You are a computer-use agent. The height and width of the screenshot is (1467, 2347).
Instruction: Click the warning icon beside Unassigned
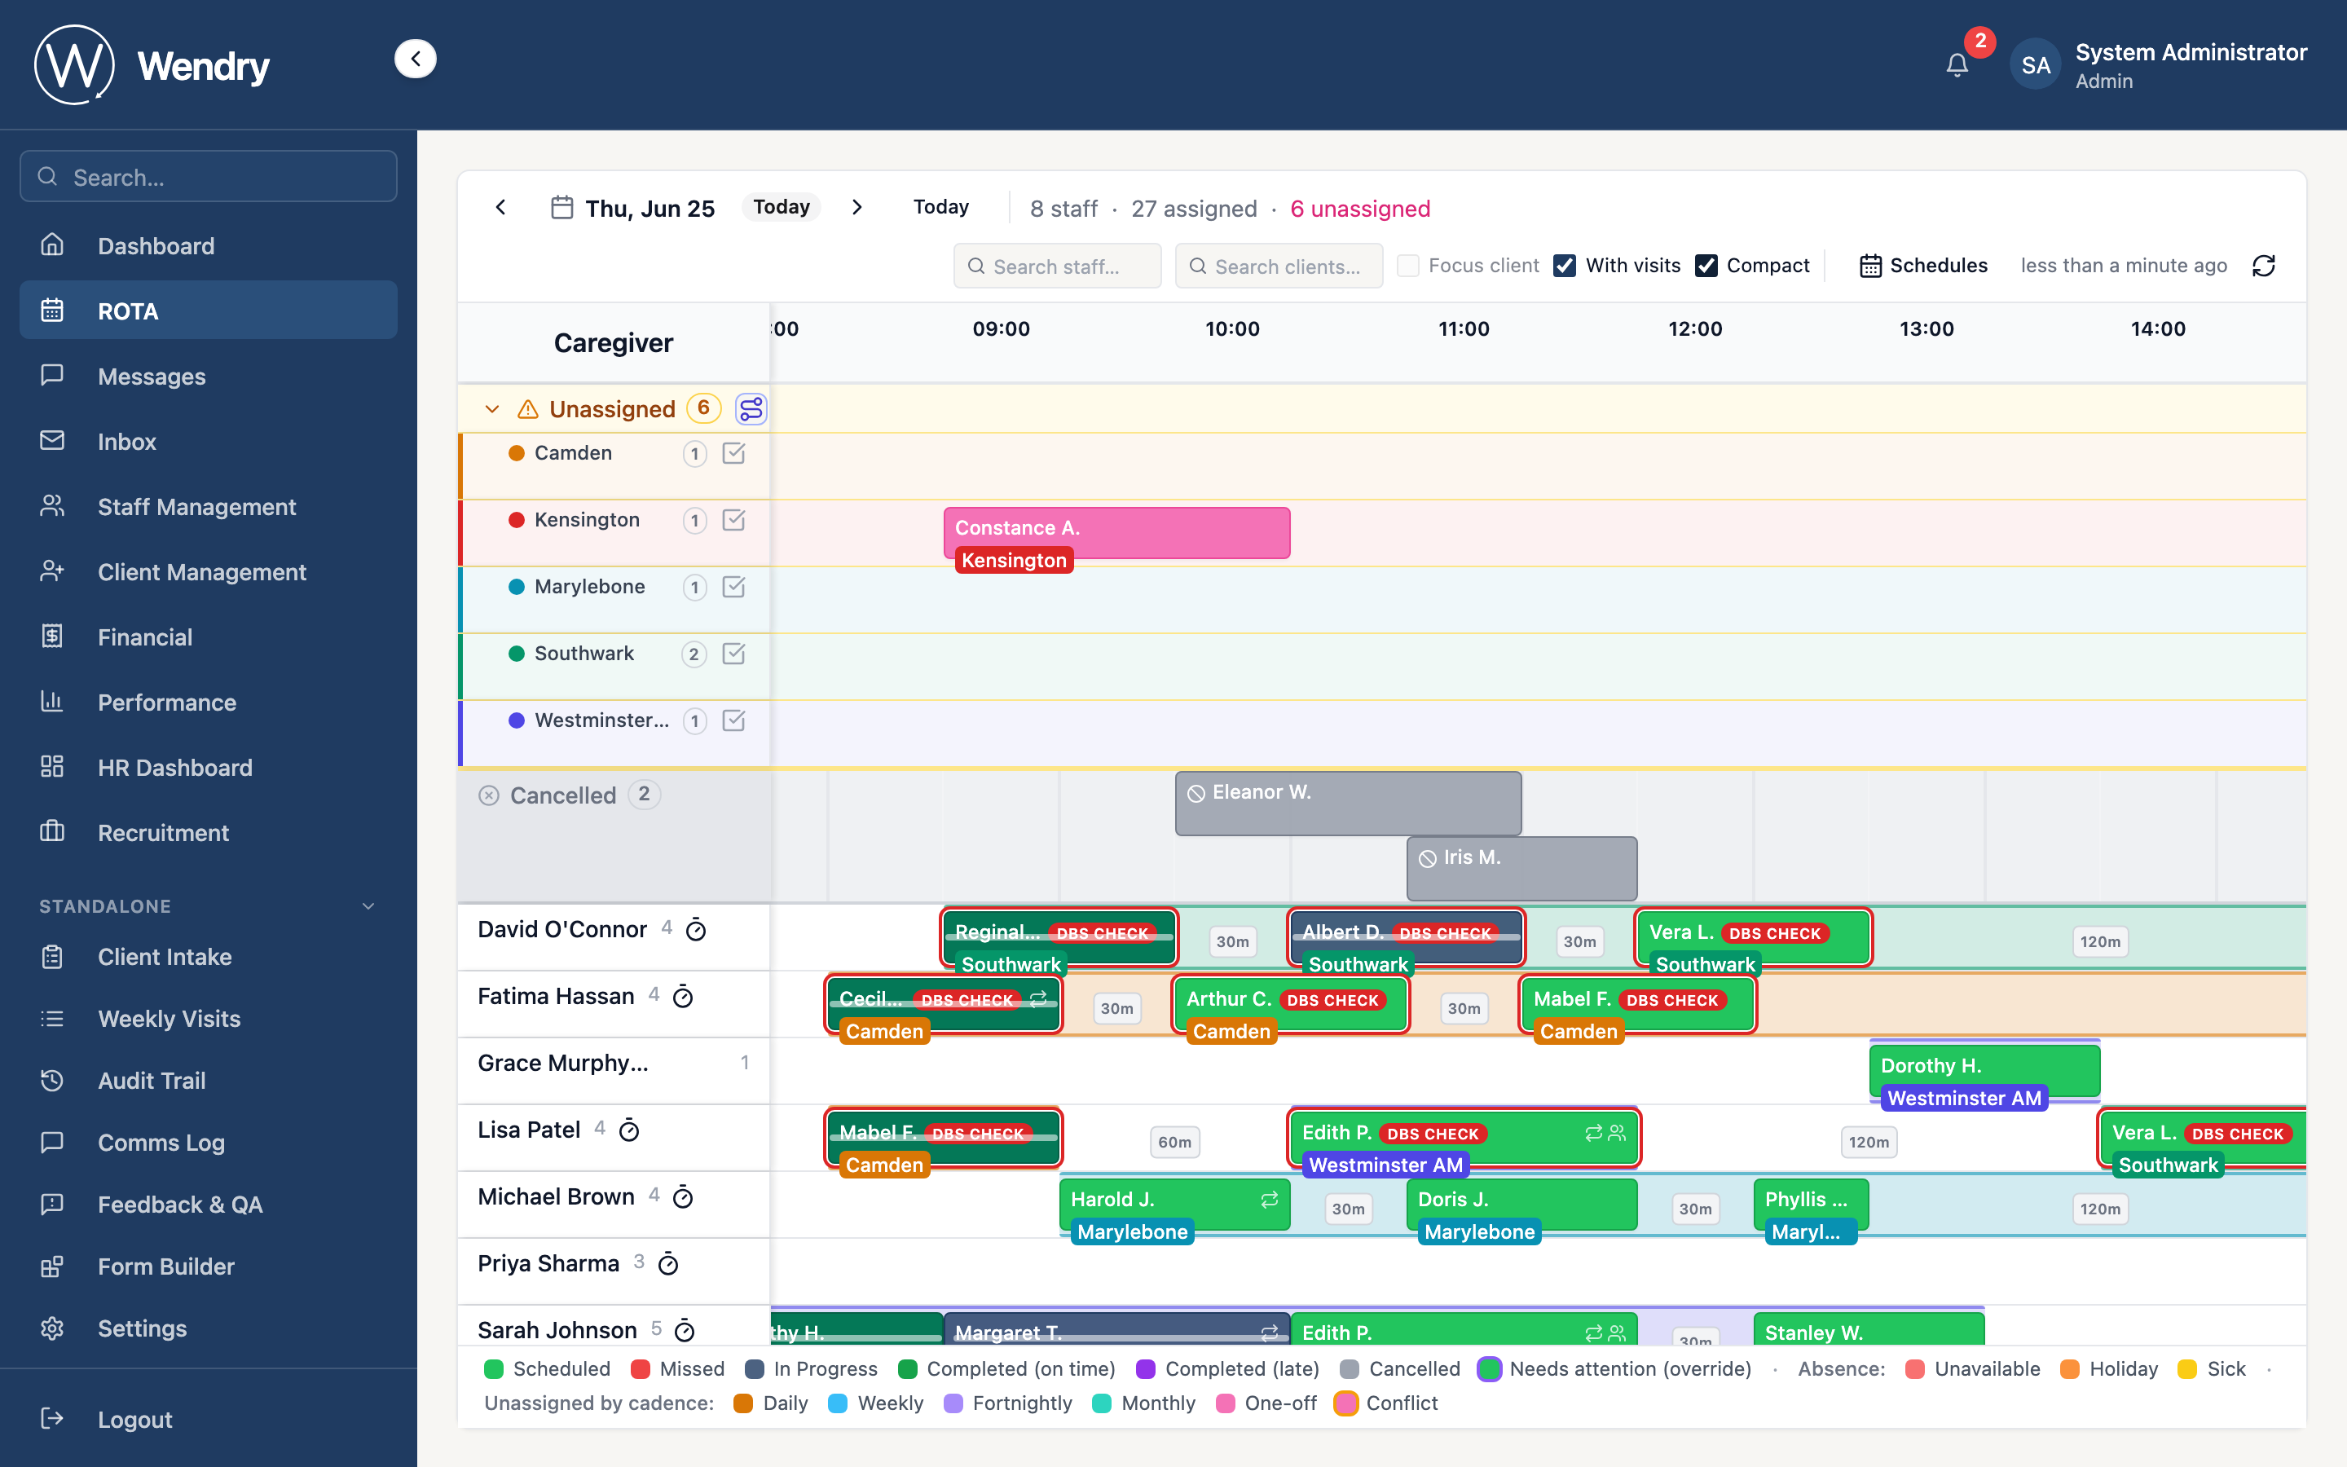click(527, 409)
